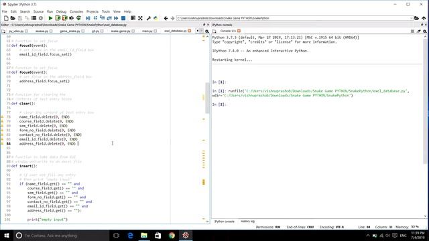Viewport: 429px width, 241px height.
Task: Click the debug Step Return icon
Action: click(x=109, y=18)
